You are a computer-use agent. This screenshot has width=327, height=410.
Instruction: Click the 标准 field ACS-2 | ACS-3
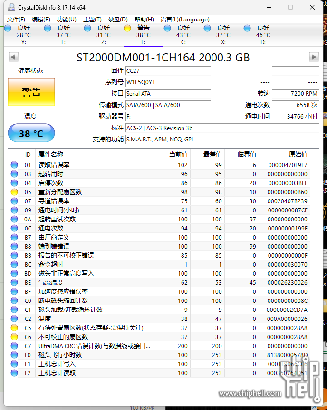[x=222, y=128]
